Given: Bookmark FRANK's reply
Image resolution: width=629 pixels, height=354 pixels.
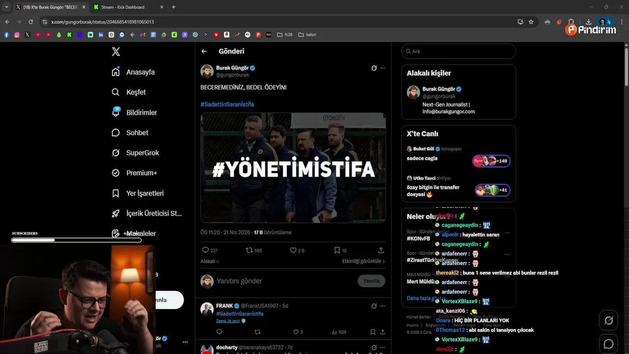Looking at the screenshot, I should click(x=372, y=332).
